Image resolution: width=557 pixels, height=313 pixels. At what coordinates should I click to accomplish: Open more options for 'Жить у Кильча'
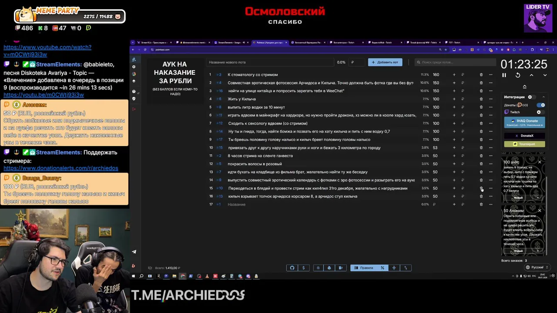click(490, 99)
